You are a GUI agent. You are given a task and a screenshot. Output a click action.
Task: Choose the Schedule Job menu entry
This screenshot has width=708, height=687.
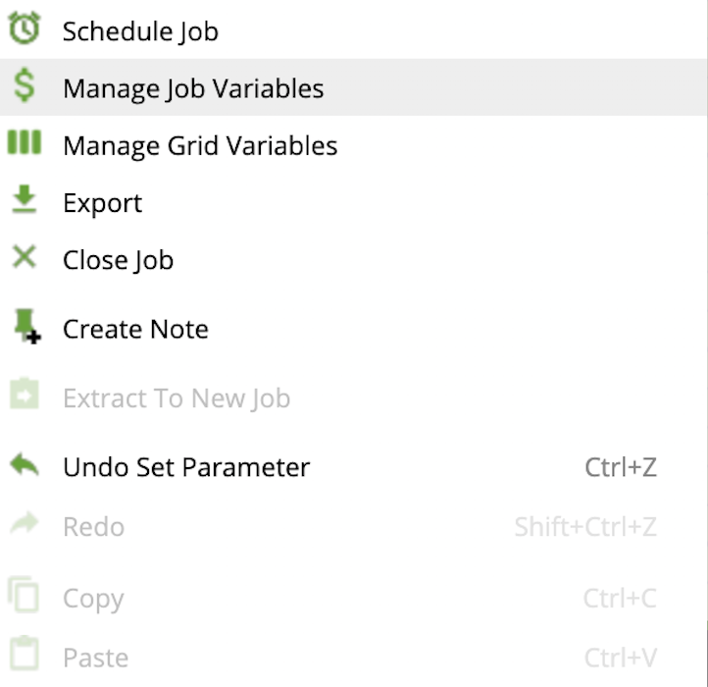coord(140,31)
